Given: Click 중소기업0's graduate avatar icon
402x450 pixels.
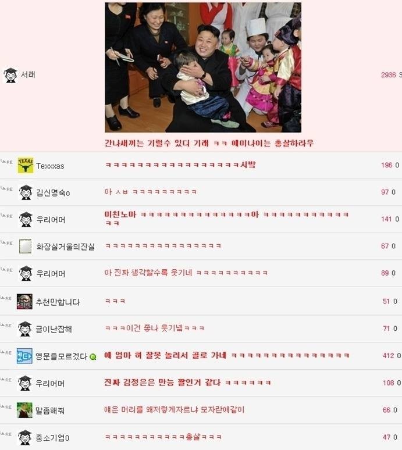Looking at the screenshot, I should click(24, 437).
